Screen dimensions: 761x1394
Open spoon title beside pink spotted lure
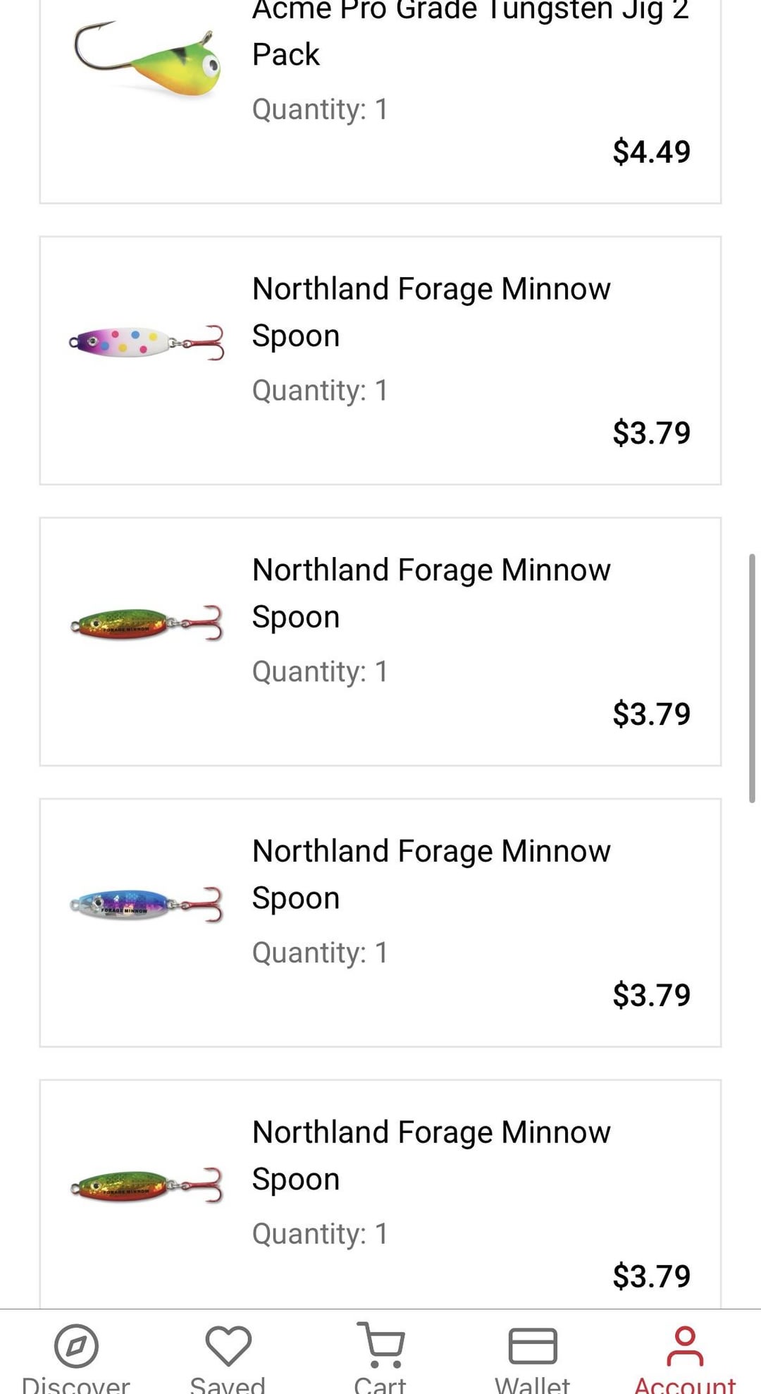pyautogui.click(x=431, y=312)
